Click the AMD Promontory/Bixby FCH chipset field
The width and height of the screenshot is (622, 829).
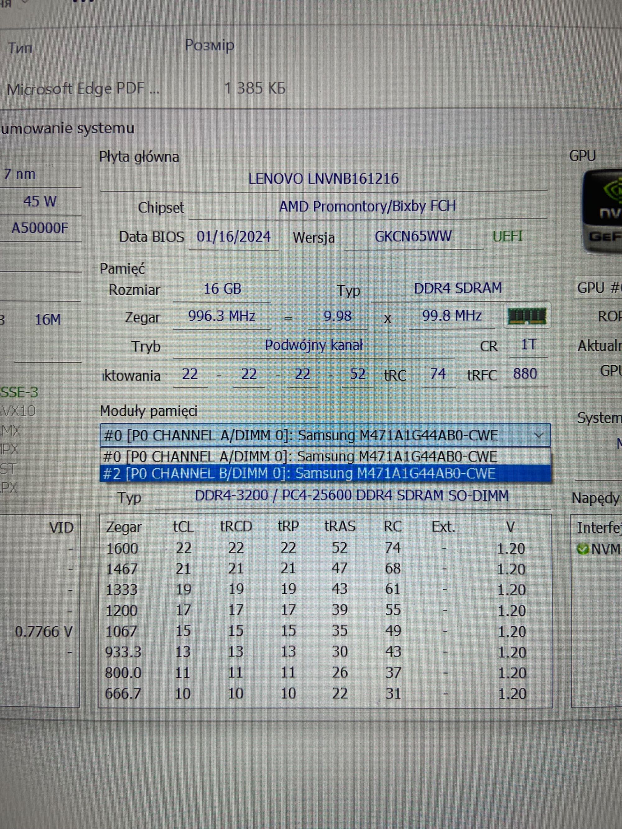coord(367,206)
